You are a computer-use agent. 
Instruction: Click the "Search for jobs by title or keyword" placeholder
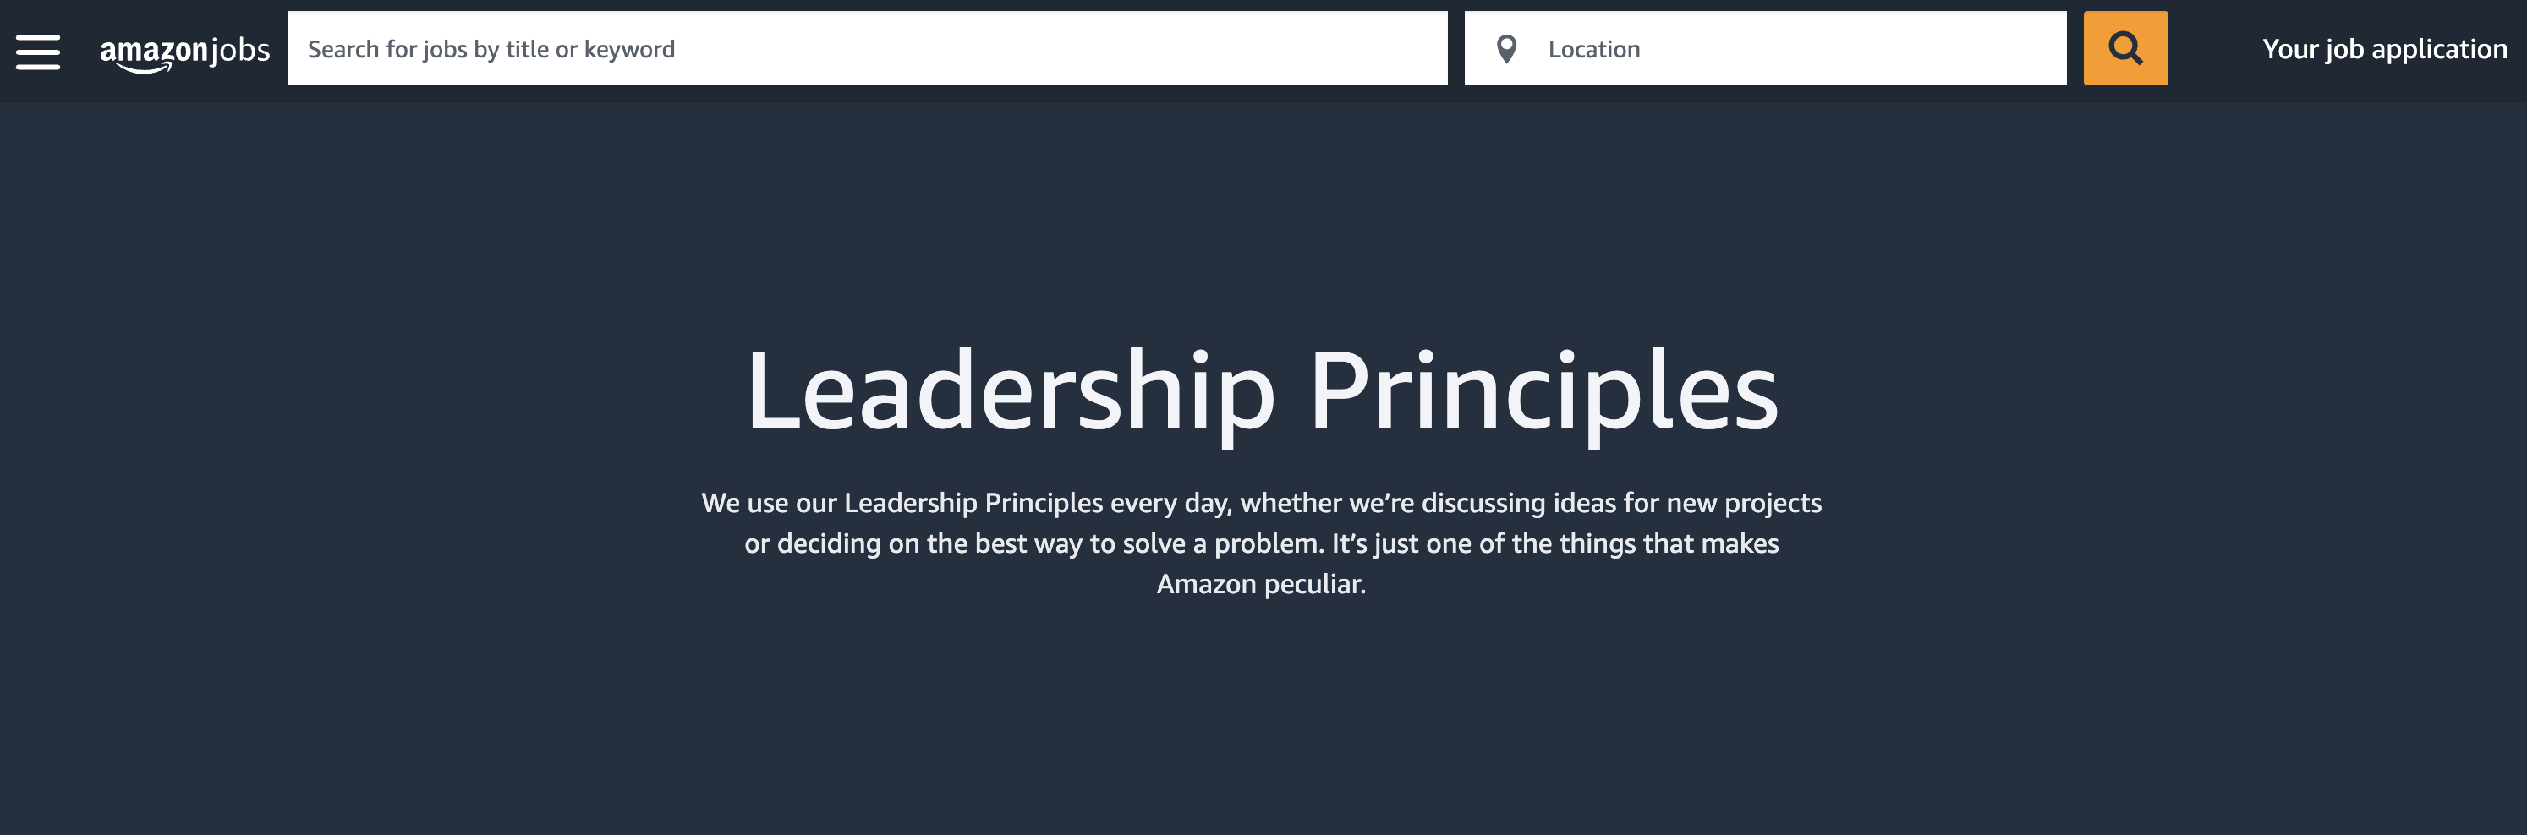pos(491,49)
